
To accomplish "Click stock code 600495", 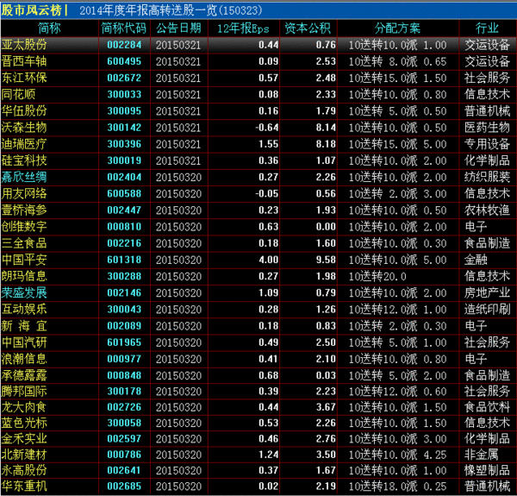I will click(x=124, y=61).
